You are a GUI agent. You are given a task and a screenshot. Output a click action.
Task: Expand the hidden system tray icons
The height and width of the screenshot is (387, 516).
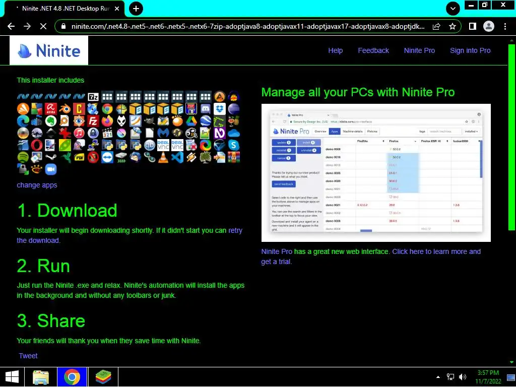(438, 377)
